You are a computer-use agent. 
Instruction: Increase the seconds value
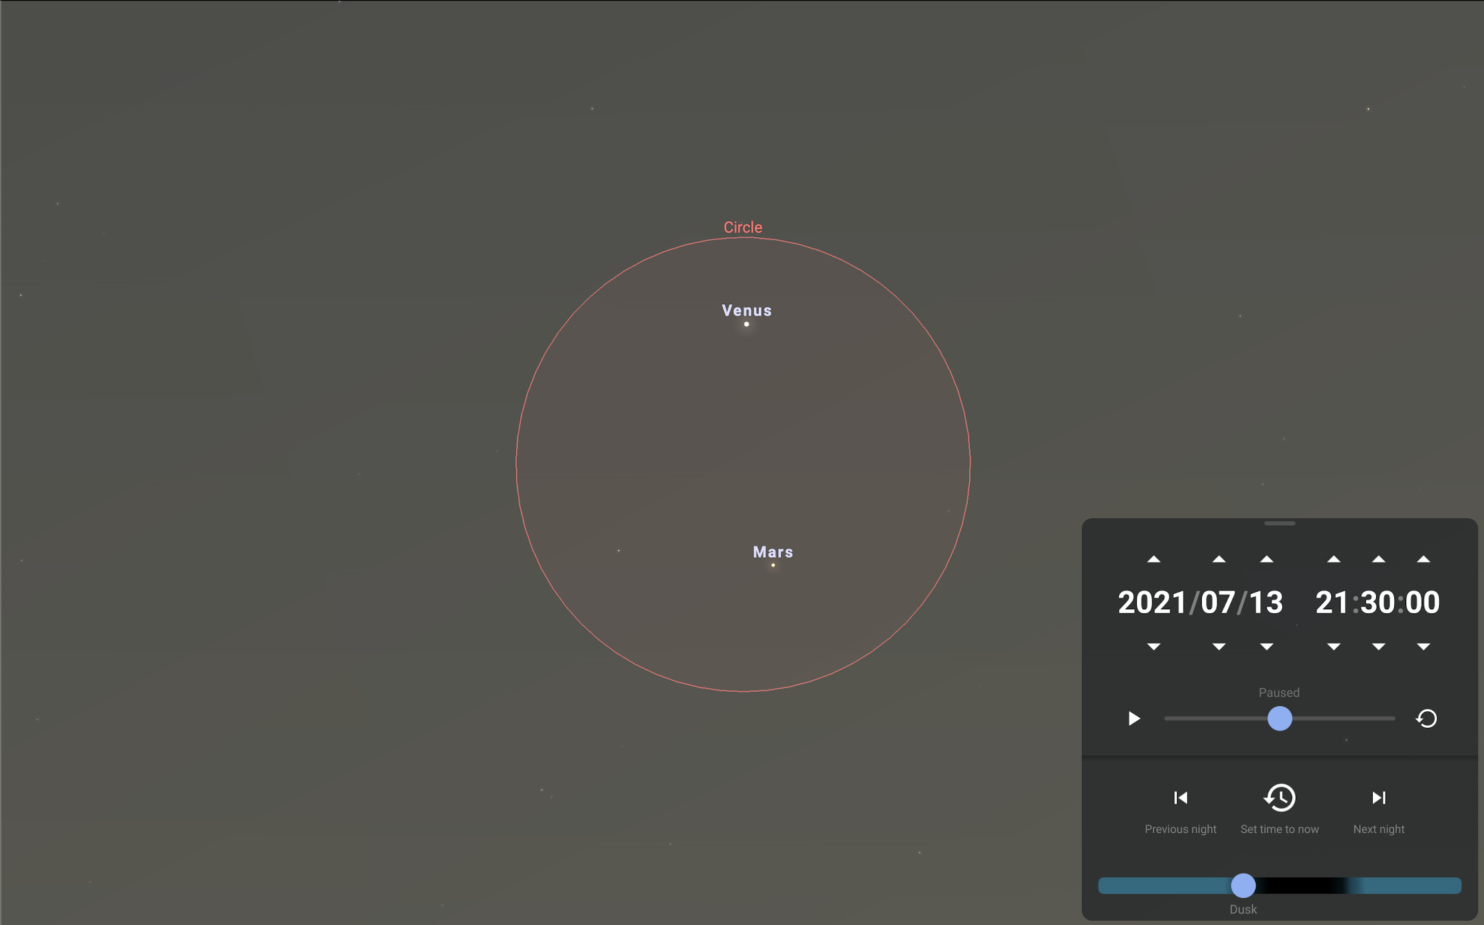click(x=1424, y=558)
